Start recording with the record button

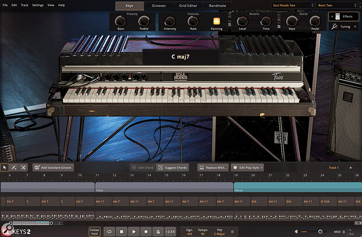(146, 232)
